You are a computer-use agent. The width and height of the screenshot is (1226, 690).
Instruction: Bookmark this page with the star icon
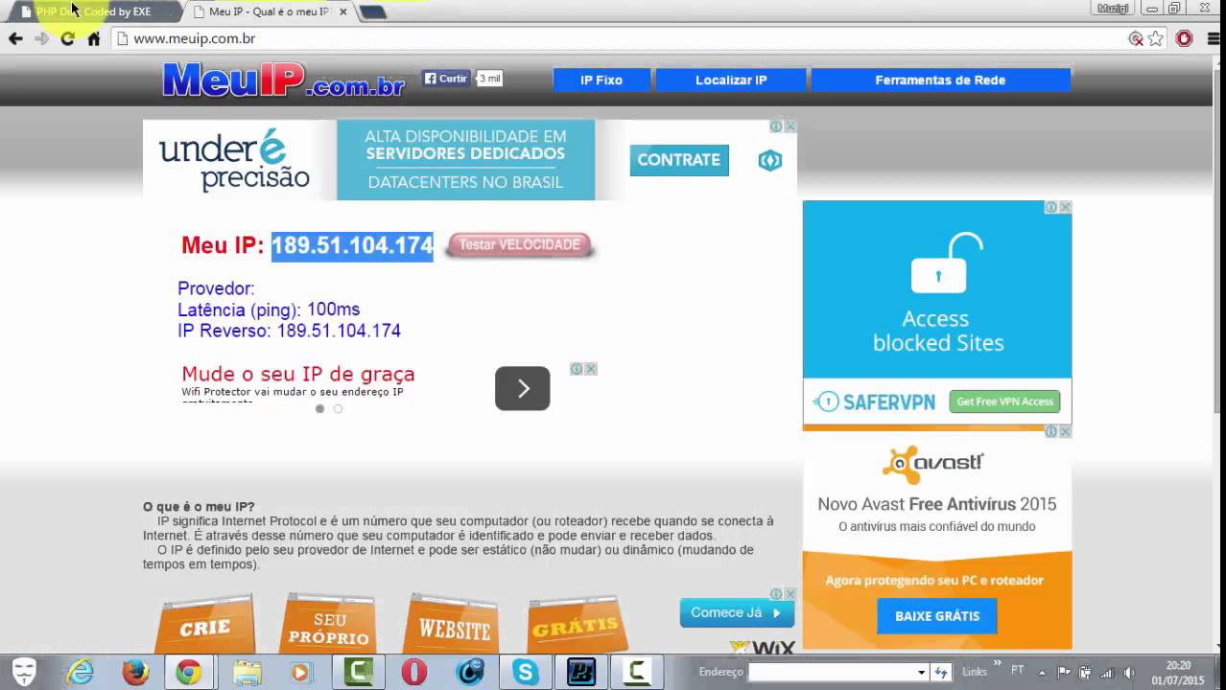tap(1156, 38)
